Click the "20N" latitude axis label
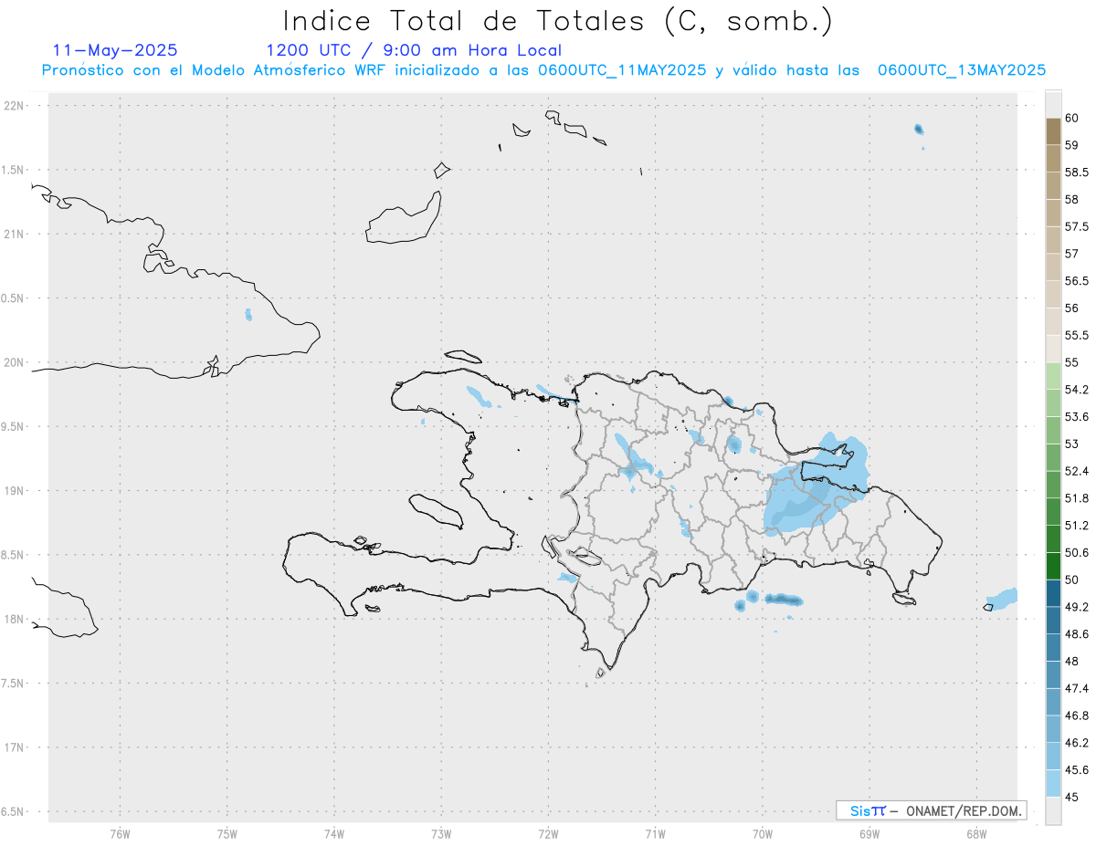The height and width of the screenshot is (846, 1096). (x=16, y=362)
